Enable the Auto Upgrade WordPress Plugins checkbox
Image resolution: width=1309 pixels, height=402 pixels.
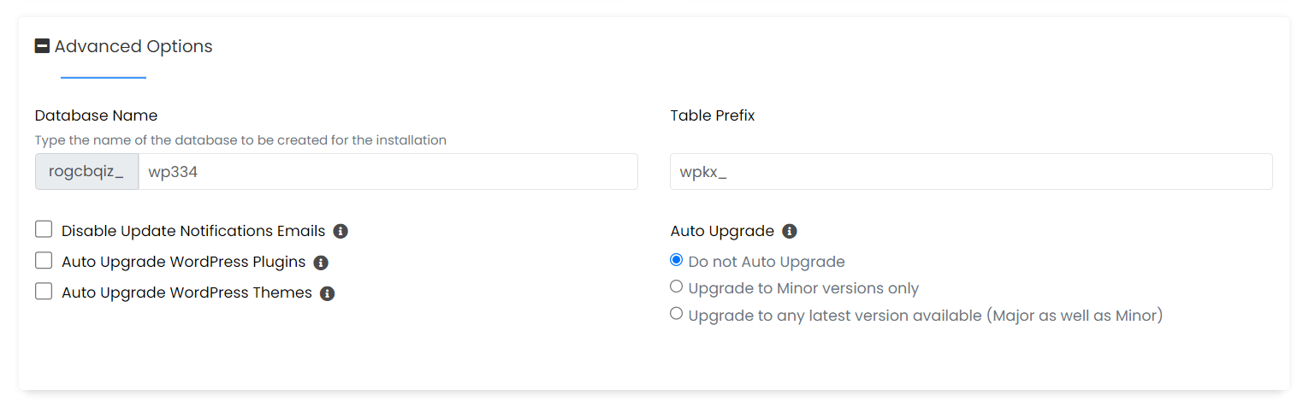click(x=44, y=260)
